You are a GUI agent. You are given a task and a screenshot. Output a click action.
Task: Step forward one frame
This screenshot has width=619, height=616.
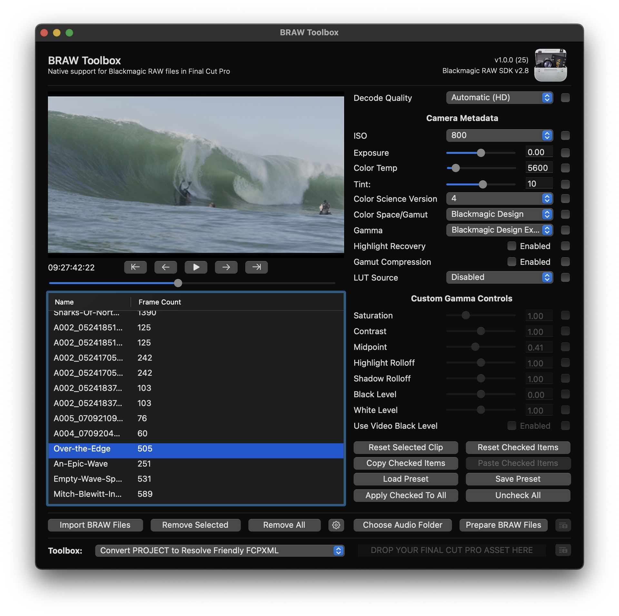click(x=226, y=267)
